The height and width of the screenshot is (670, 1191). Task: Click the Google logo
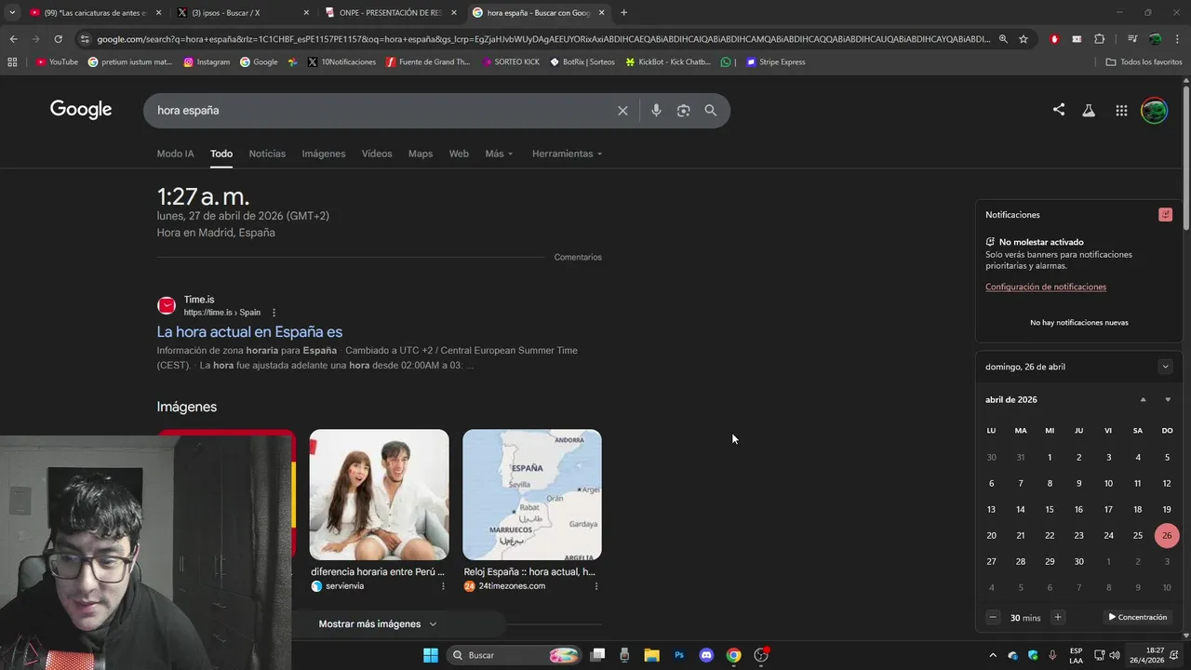[x=81, y=110]
